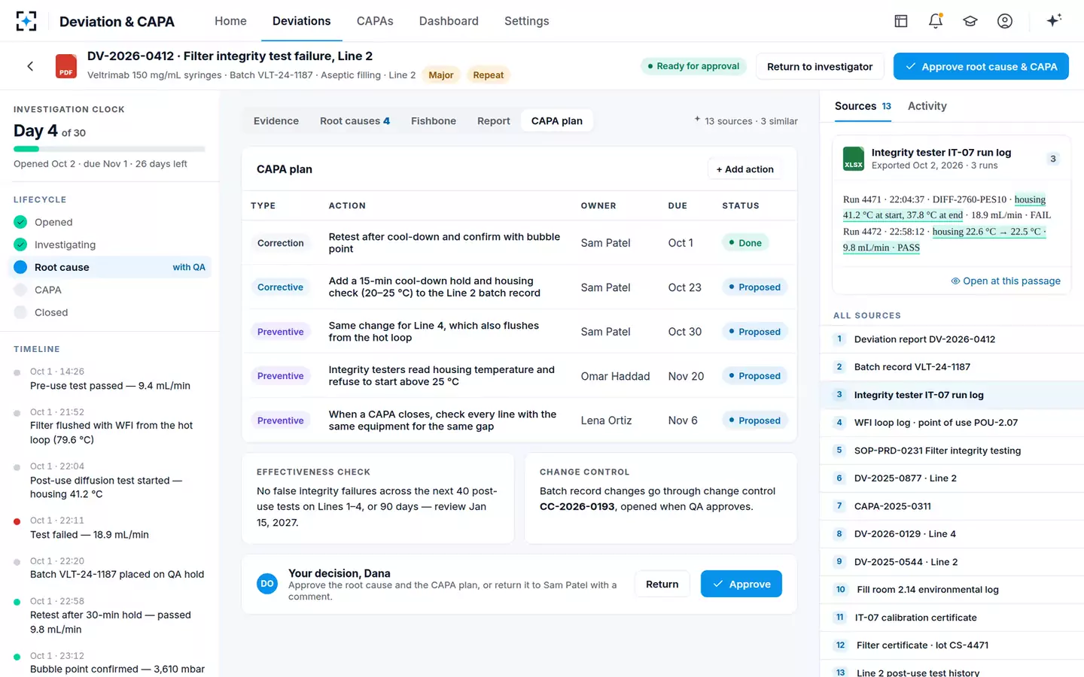The height and width of the screenshot is (677, 1084).
Task: Switch to the Activity tab
Action: click(927, 106)
